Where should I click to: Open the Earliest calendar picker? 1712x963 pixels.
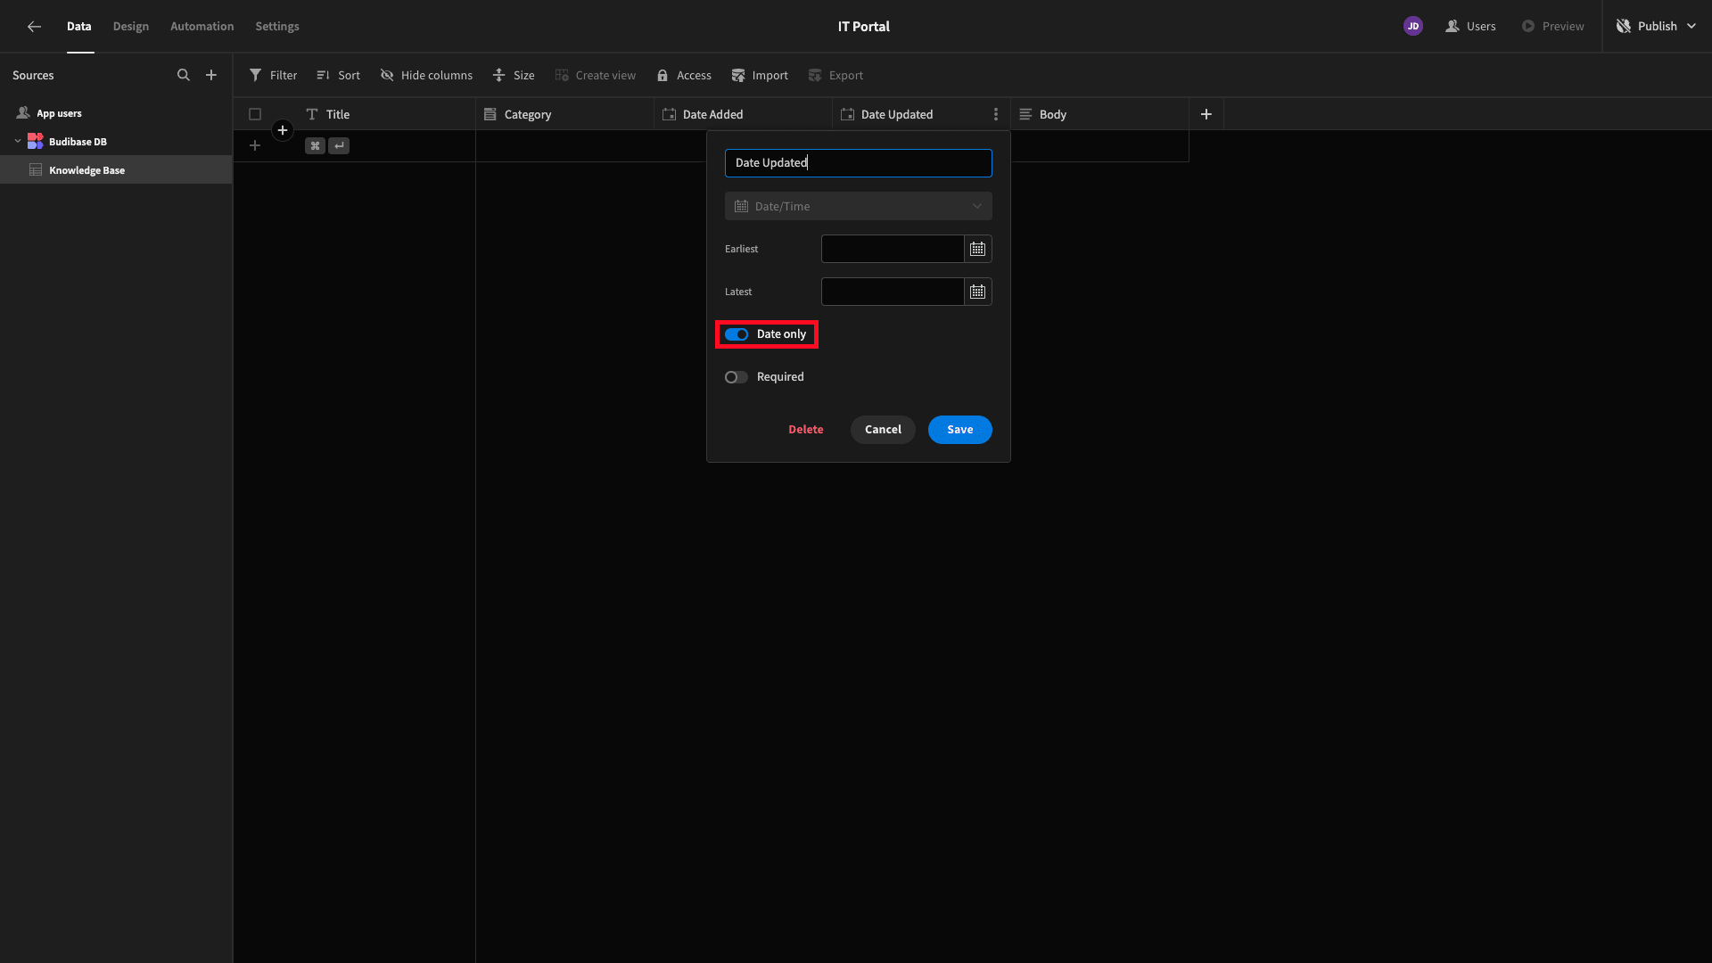pos(978,249)
